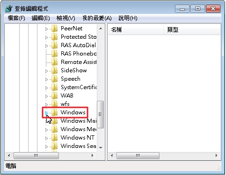226x175 pixels.
Task: Open the 編輯(E) menu
Action: pyautogui.click(x=41, y=18)
